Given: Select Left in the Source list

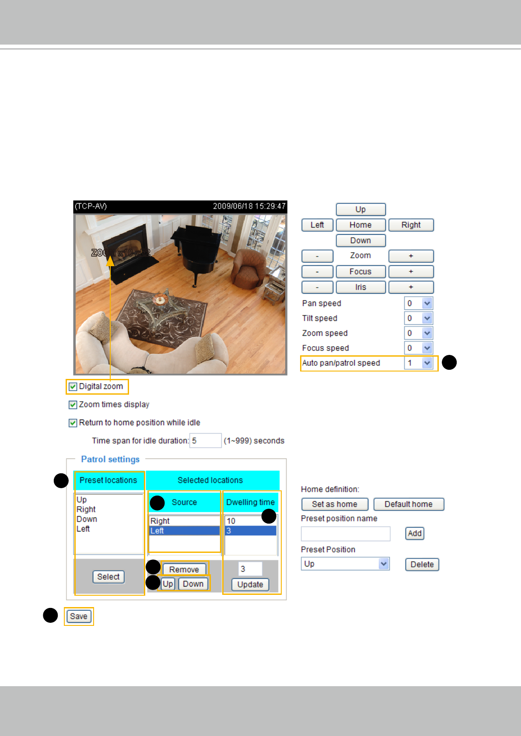Looking at the screenshot, I should tap(184, 531).
